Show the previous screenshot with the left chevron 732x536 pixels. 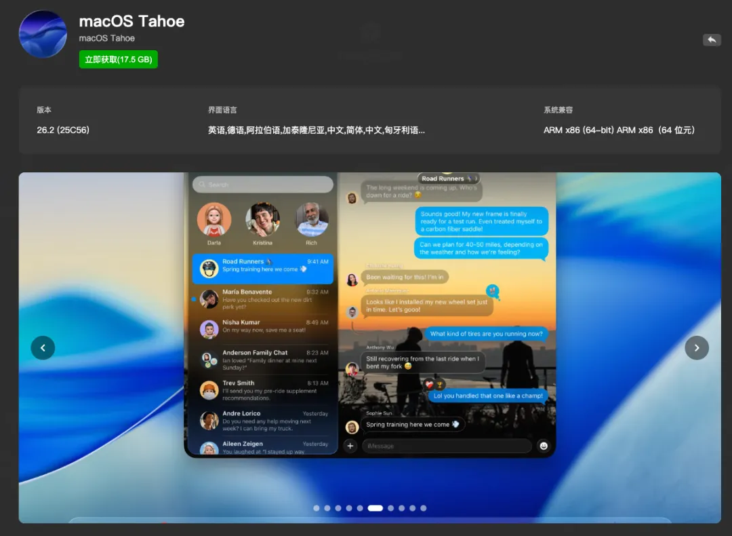tap(43, 347)
